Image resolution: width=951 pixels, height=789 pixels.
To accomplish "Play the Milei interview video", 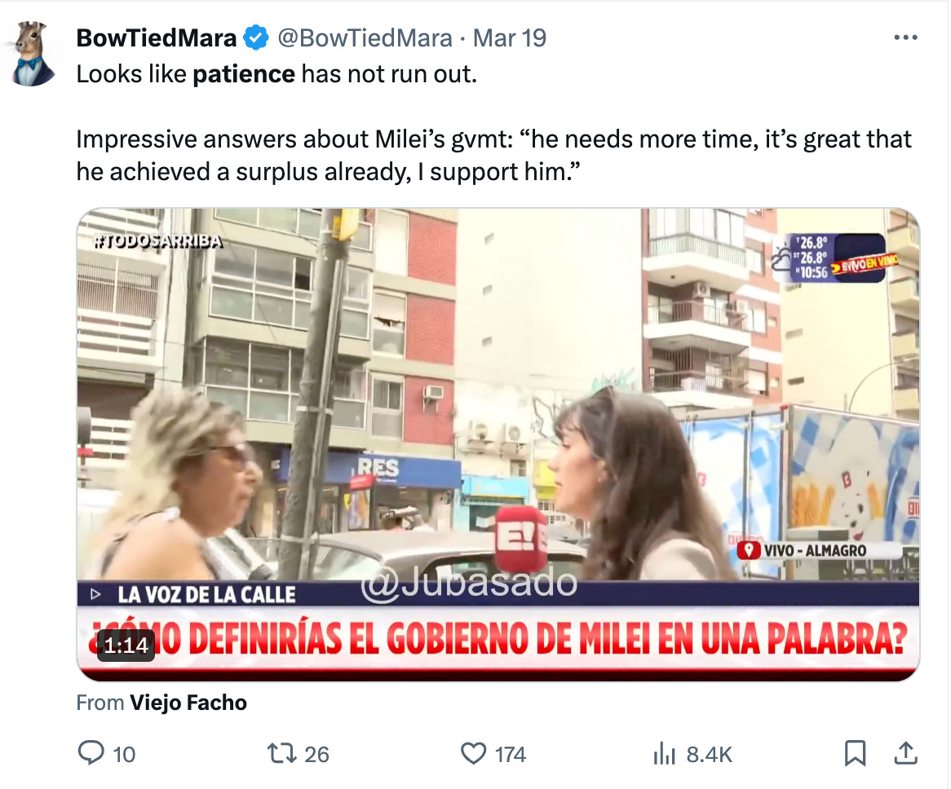I will pyautogui.click(x=498, y=445).
